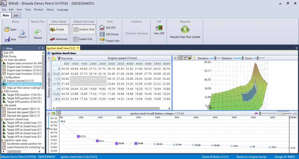Save the current binary file
The image size is (299, 159).
coord(10,39)
